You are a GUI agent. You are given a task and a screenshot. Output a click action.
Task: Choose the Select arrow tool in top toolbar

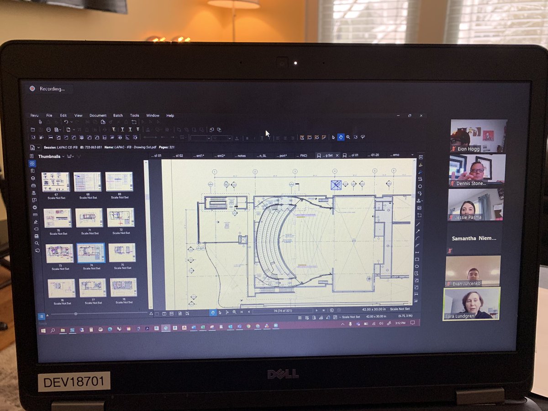[x=333, y=137]
